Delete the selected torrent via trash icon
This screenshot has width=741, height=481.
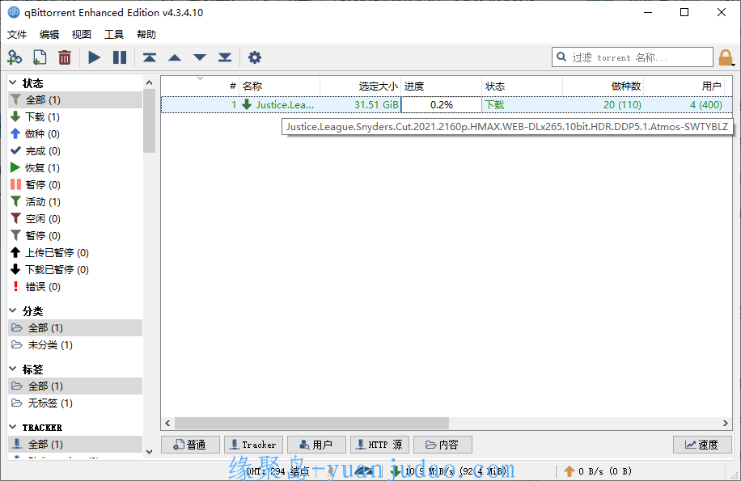point(64,57)
